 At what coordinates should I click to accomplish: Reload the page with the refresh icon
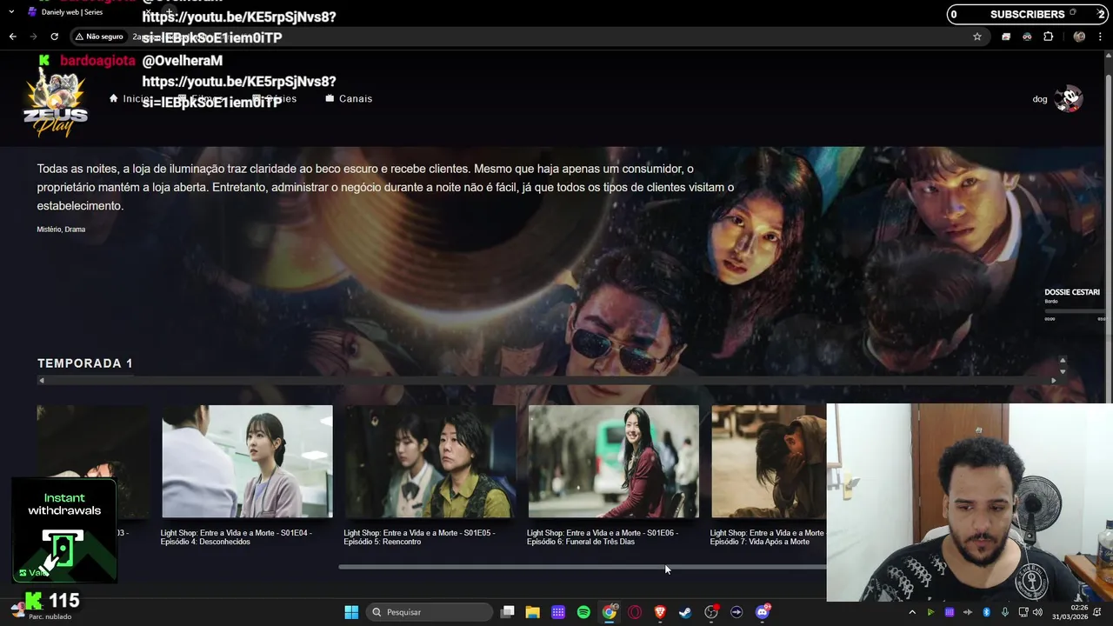pyautogui.click(x=54, y=37)
